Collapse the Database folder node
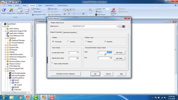178x100 pixels. tap(5, 38)
